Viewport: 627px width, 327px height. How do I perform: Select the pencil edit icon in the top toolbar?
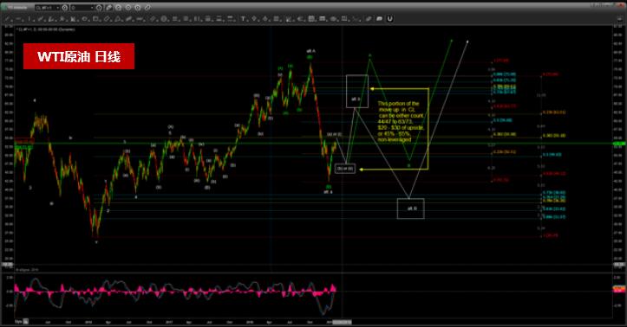108,8
